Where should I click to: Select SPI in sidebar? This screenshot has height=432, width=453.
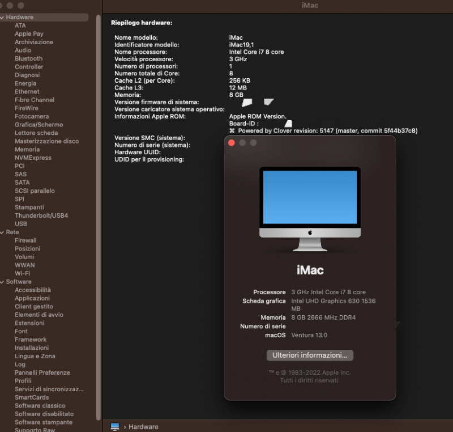click(x=19, y=199)
